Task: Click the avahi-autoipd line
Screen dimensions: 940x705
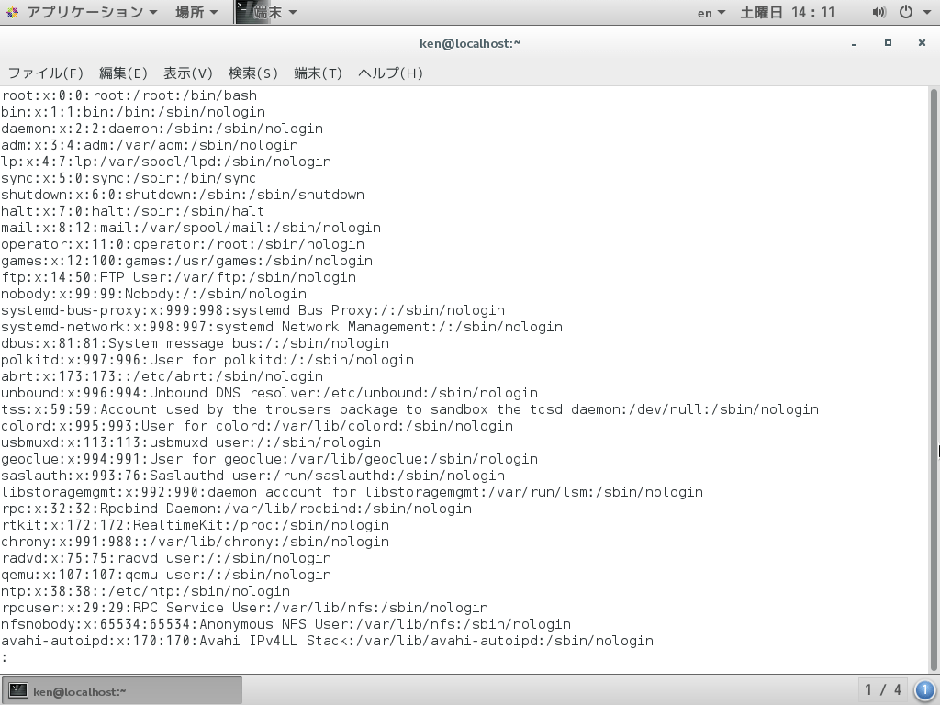Action: (328, 641)
